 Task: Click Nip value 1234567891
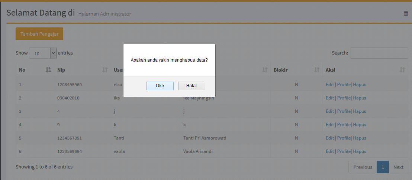click(70, 138)
